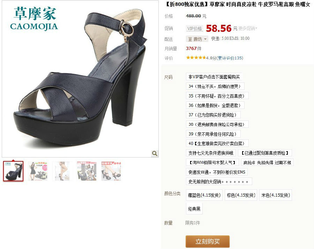Select 非VIP客户点击下面套餐购买 option
This screenshot has height=249, width=314.
coord(214,77)
